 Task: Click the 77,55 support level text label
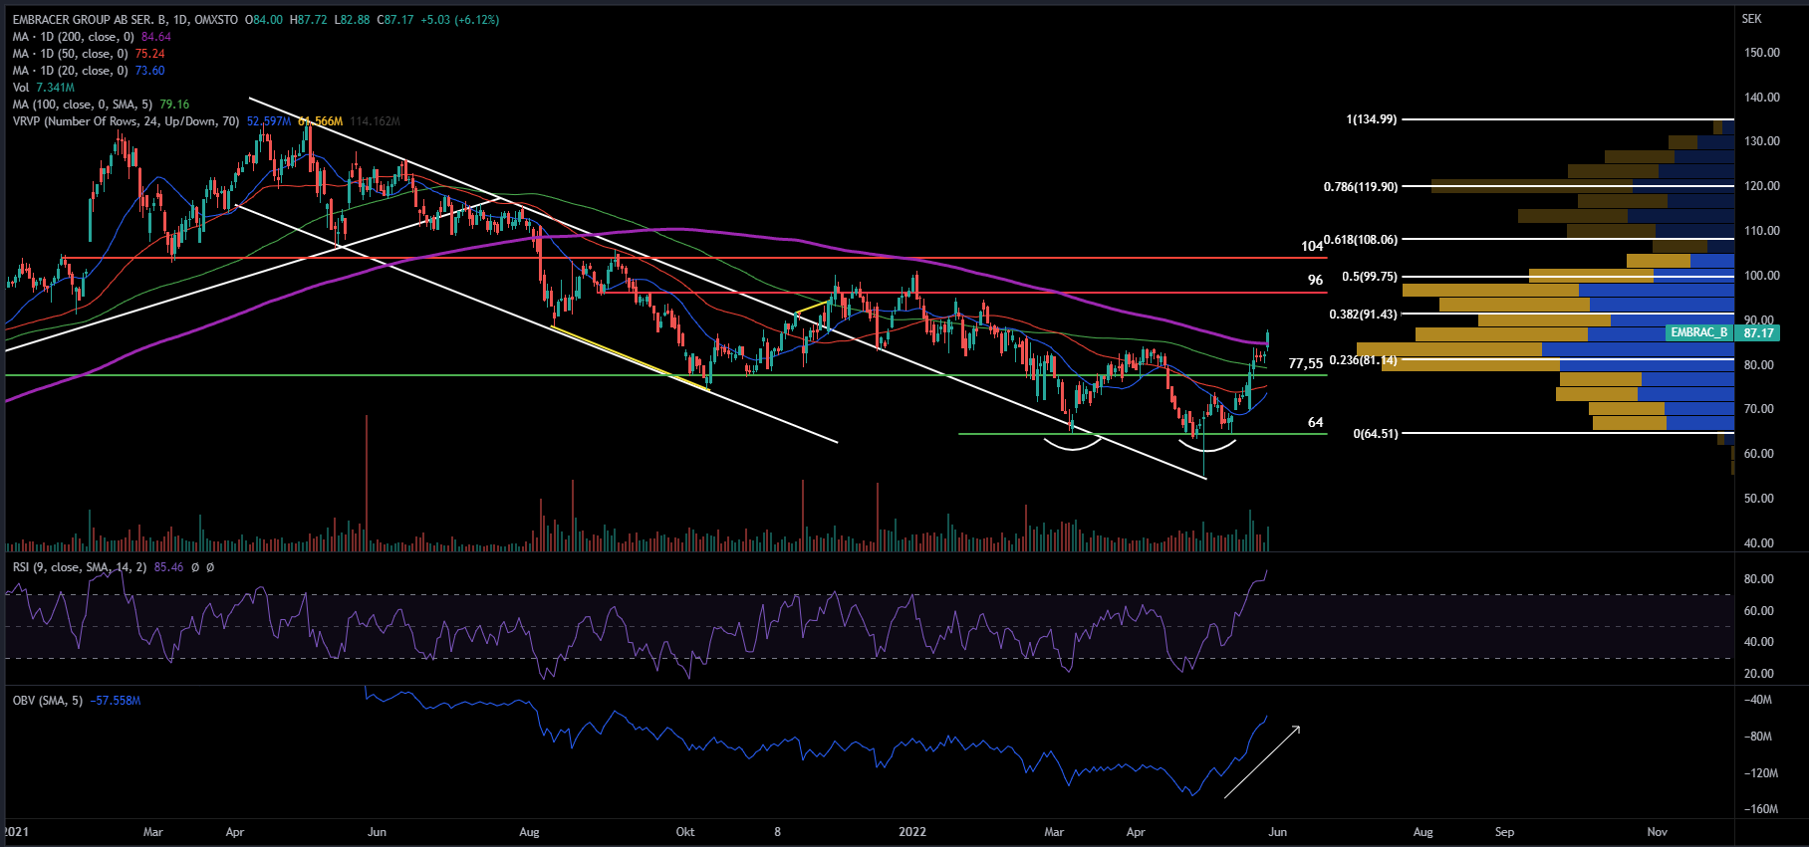1305,364
